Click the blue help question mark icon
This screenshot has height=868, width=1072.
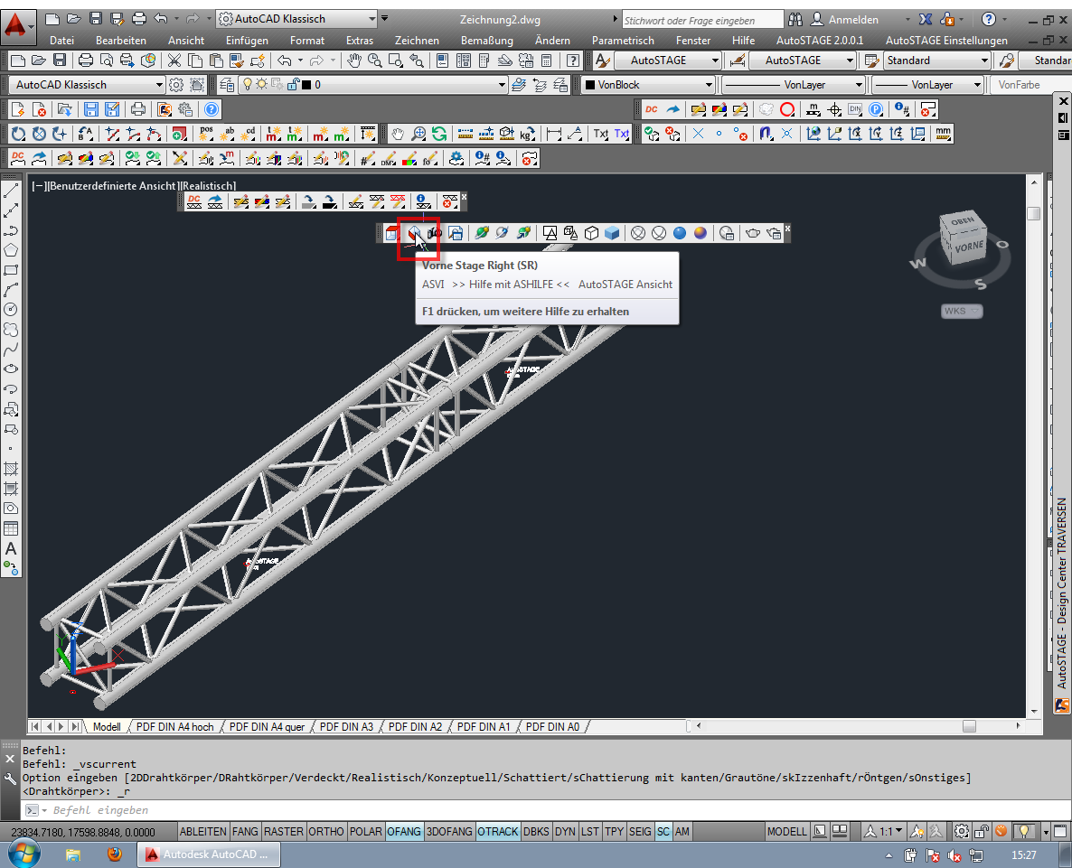[x=211, y=109]
